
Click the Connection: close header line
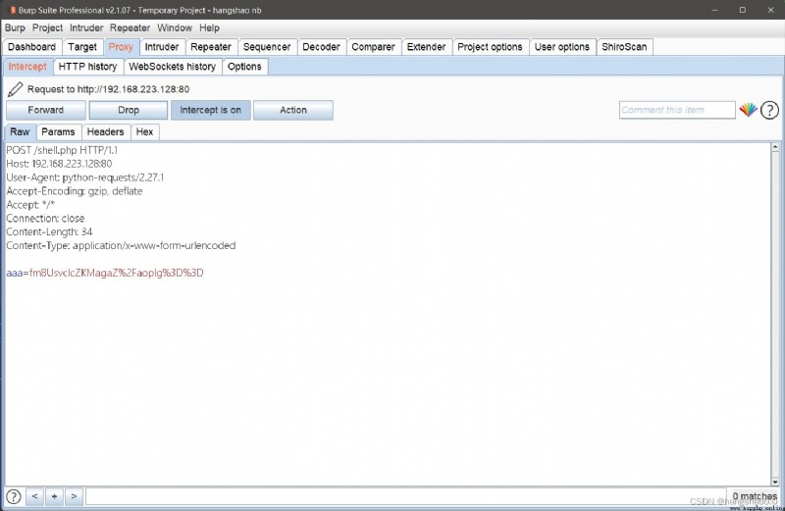click(45, 218)
